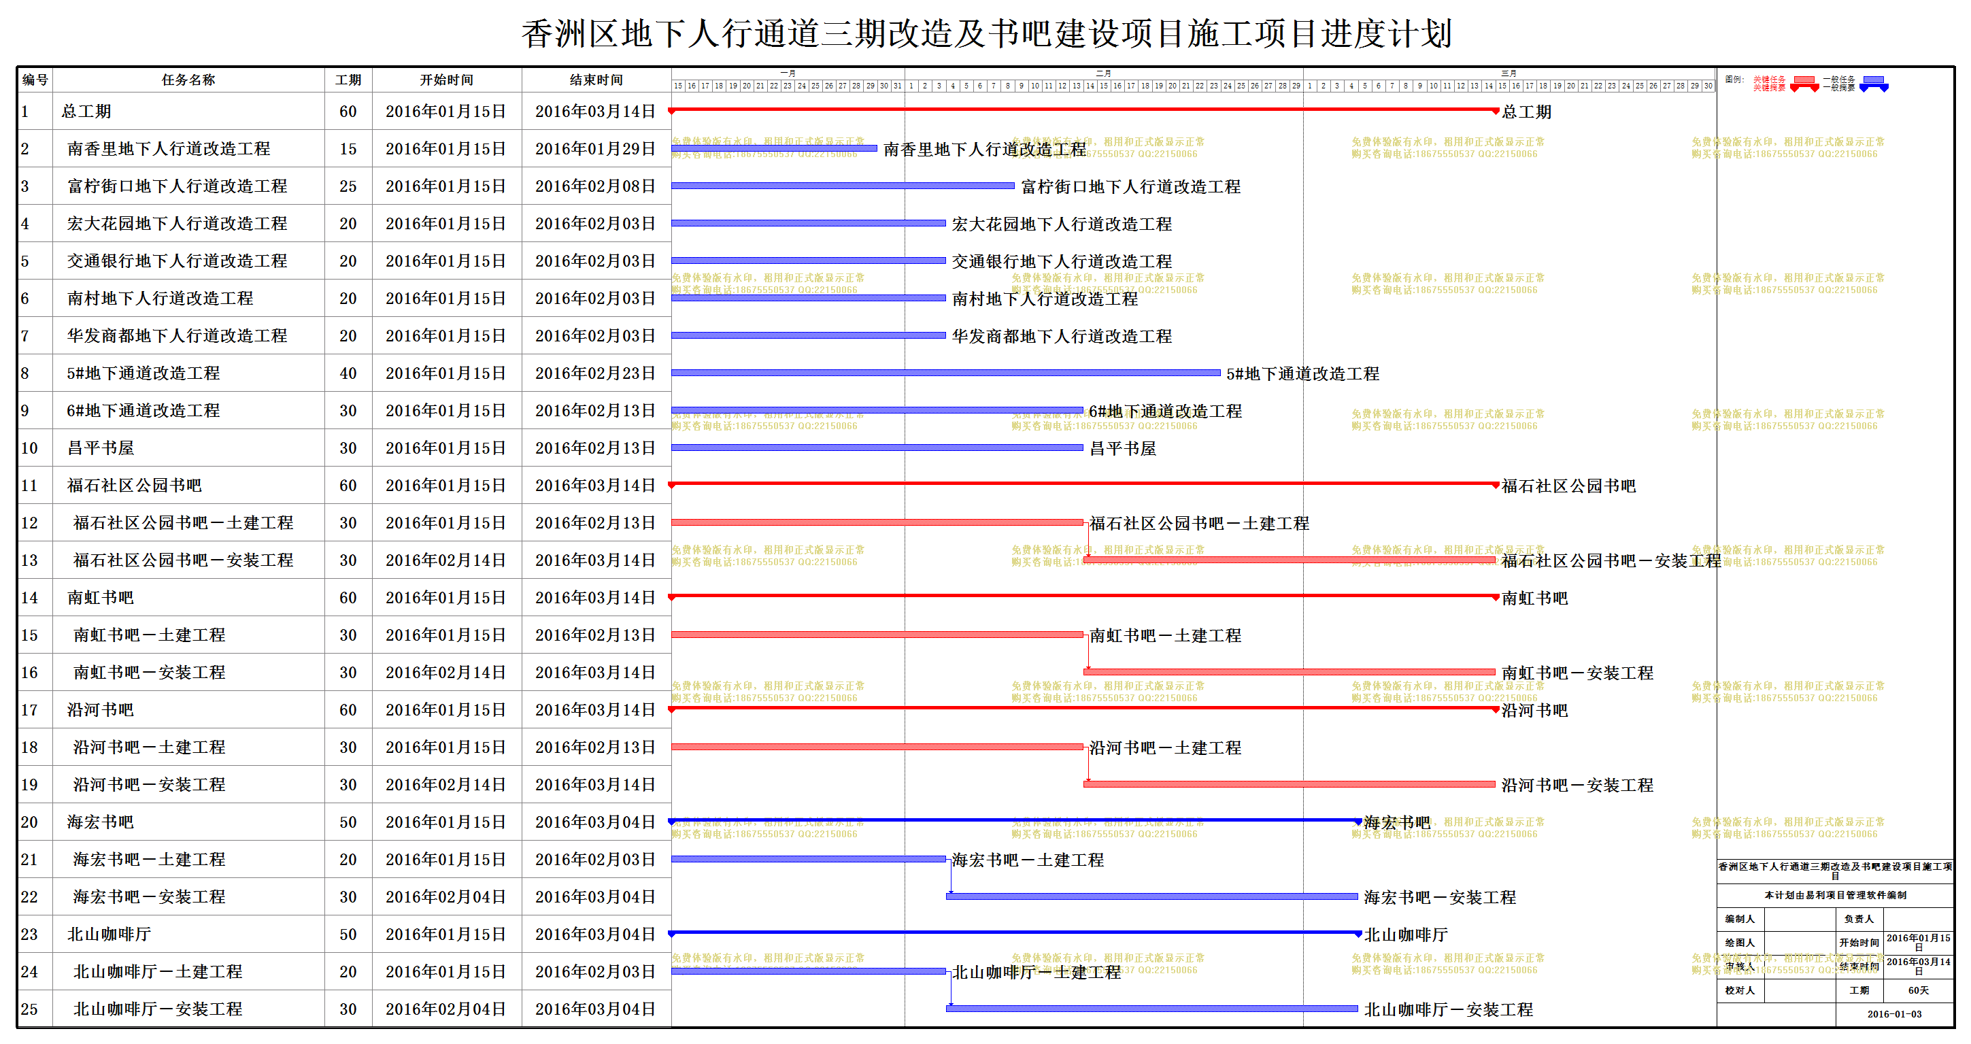
Task: Click duration cell 15 in row 2
Action: pyautogui.click(x=348, y=149)
